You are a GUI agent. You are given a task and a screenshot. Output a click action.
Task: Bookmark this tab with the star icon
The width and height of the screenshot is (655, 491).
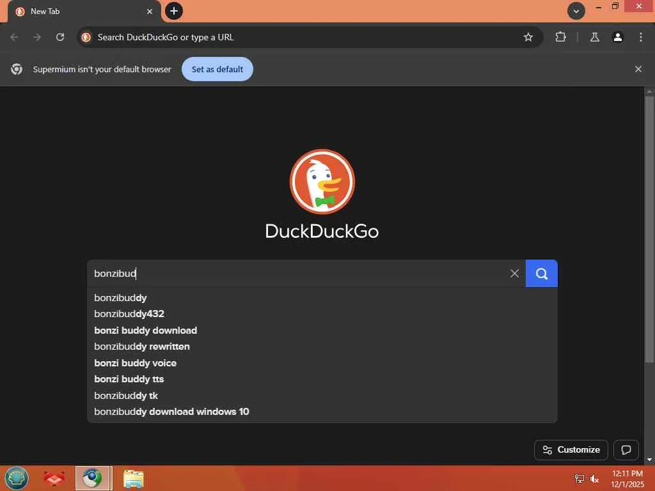click(x=528, y=37)
